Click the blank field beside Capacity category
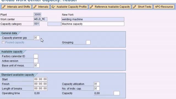Viewport: 176px width, 99px height. 54,24
